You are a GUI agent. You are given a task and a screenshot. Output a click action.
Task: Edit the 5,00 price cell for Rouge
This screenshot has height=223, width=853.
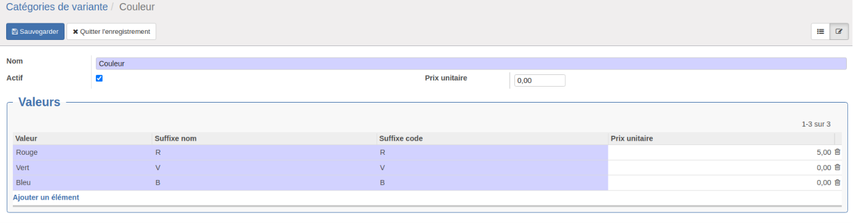pyautogui.click(x=720, y=152)
